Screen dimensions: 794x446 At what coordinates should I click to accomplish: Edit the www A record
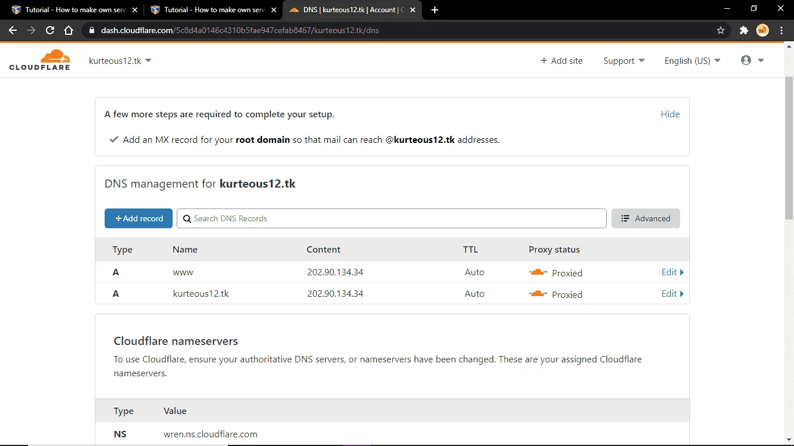pyautogui.click(x=673, y=272)
